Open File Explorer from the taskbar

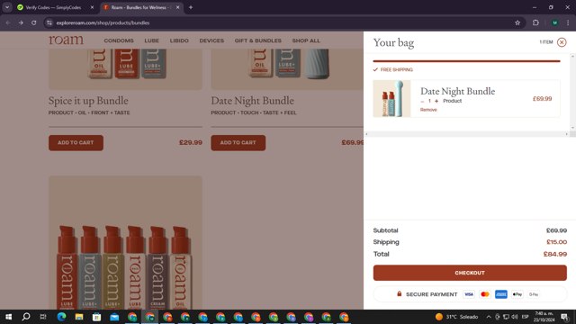point(79,317)
